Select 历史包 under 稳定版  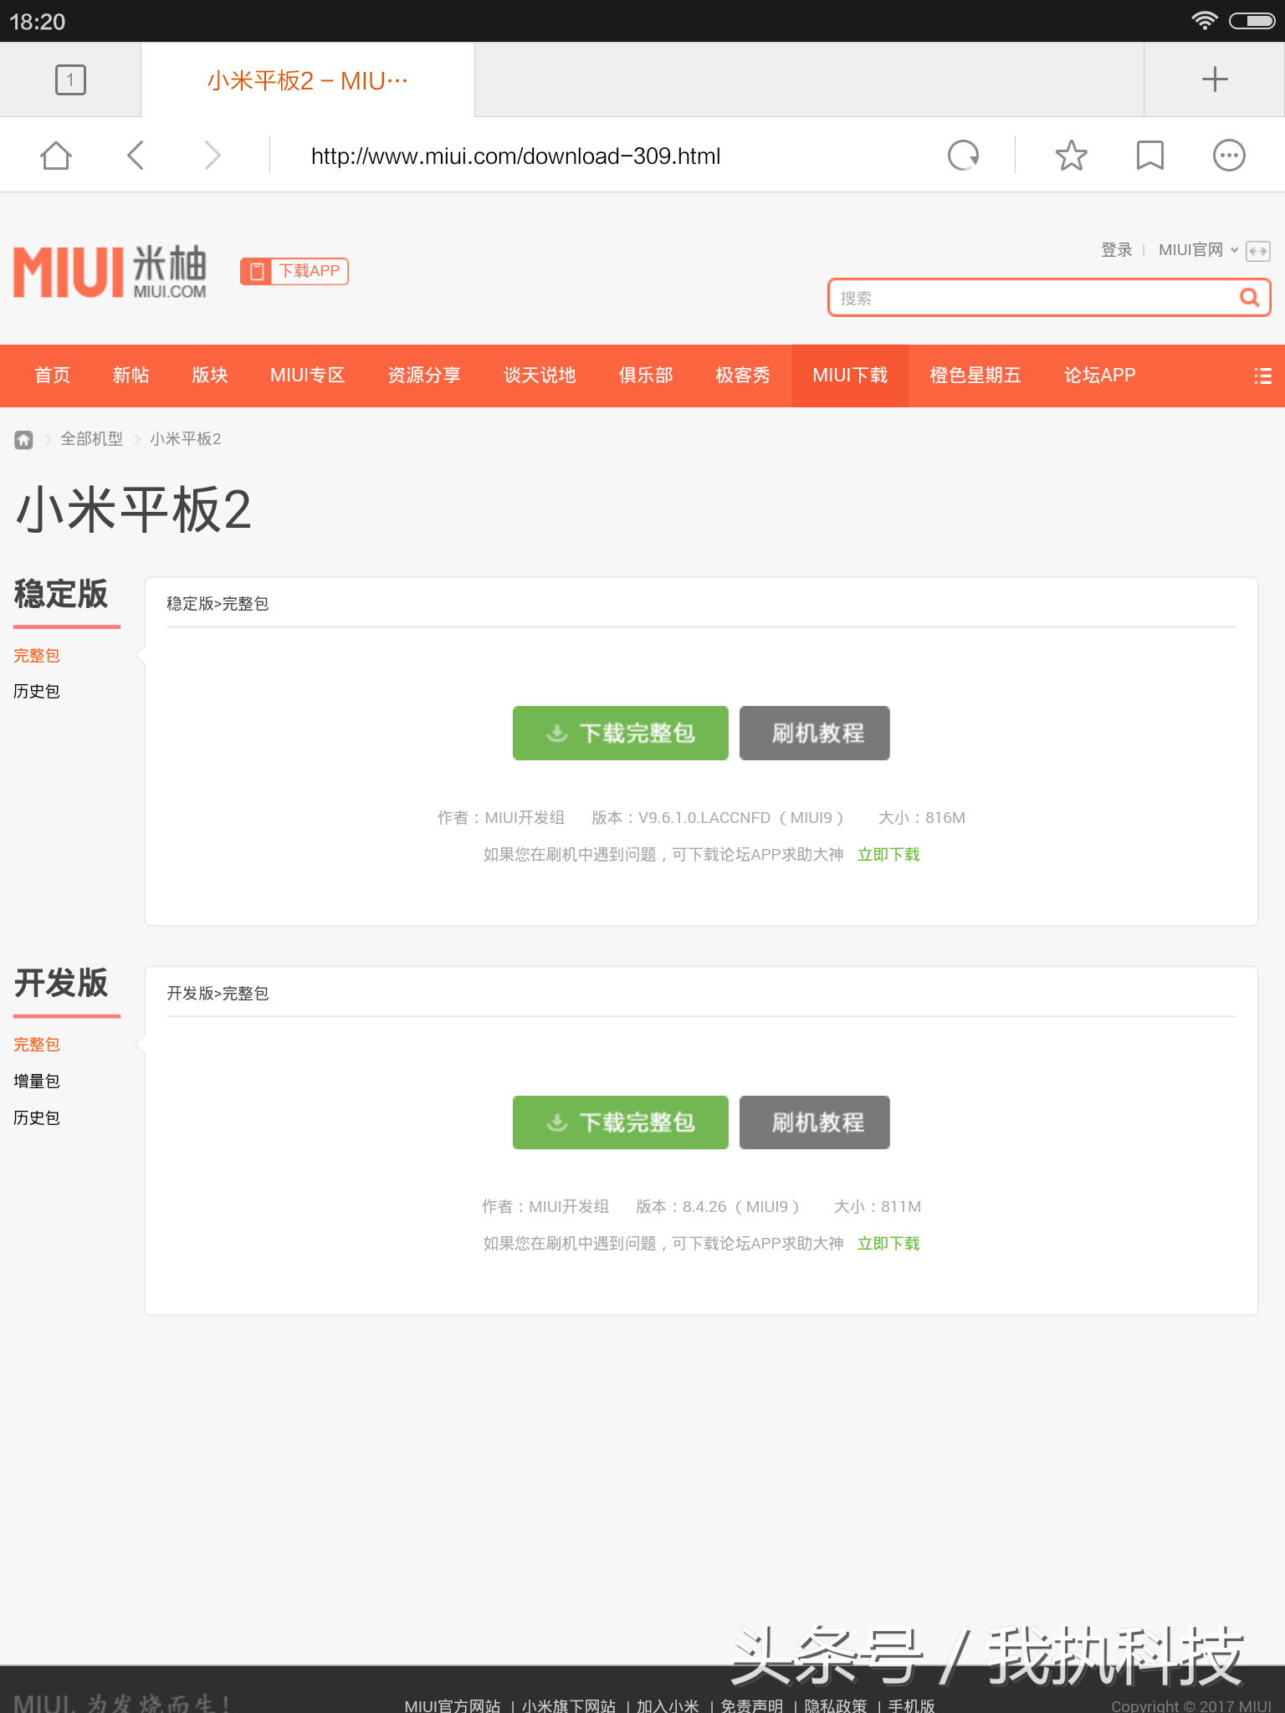pyautogui.click(x=37, y=692)
